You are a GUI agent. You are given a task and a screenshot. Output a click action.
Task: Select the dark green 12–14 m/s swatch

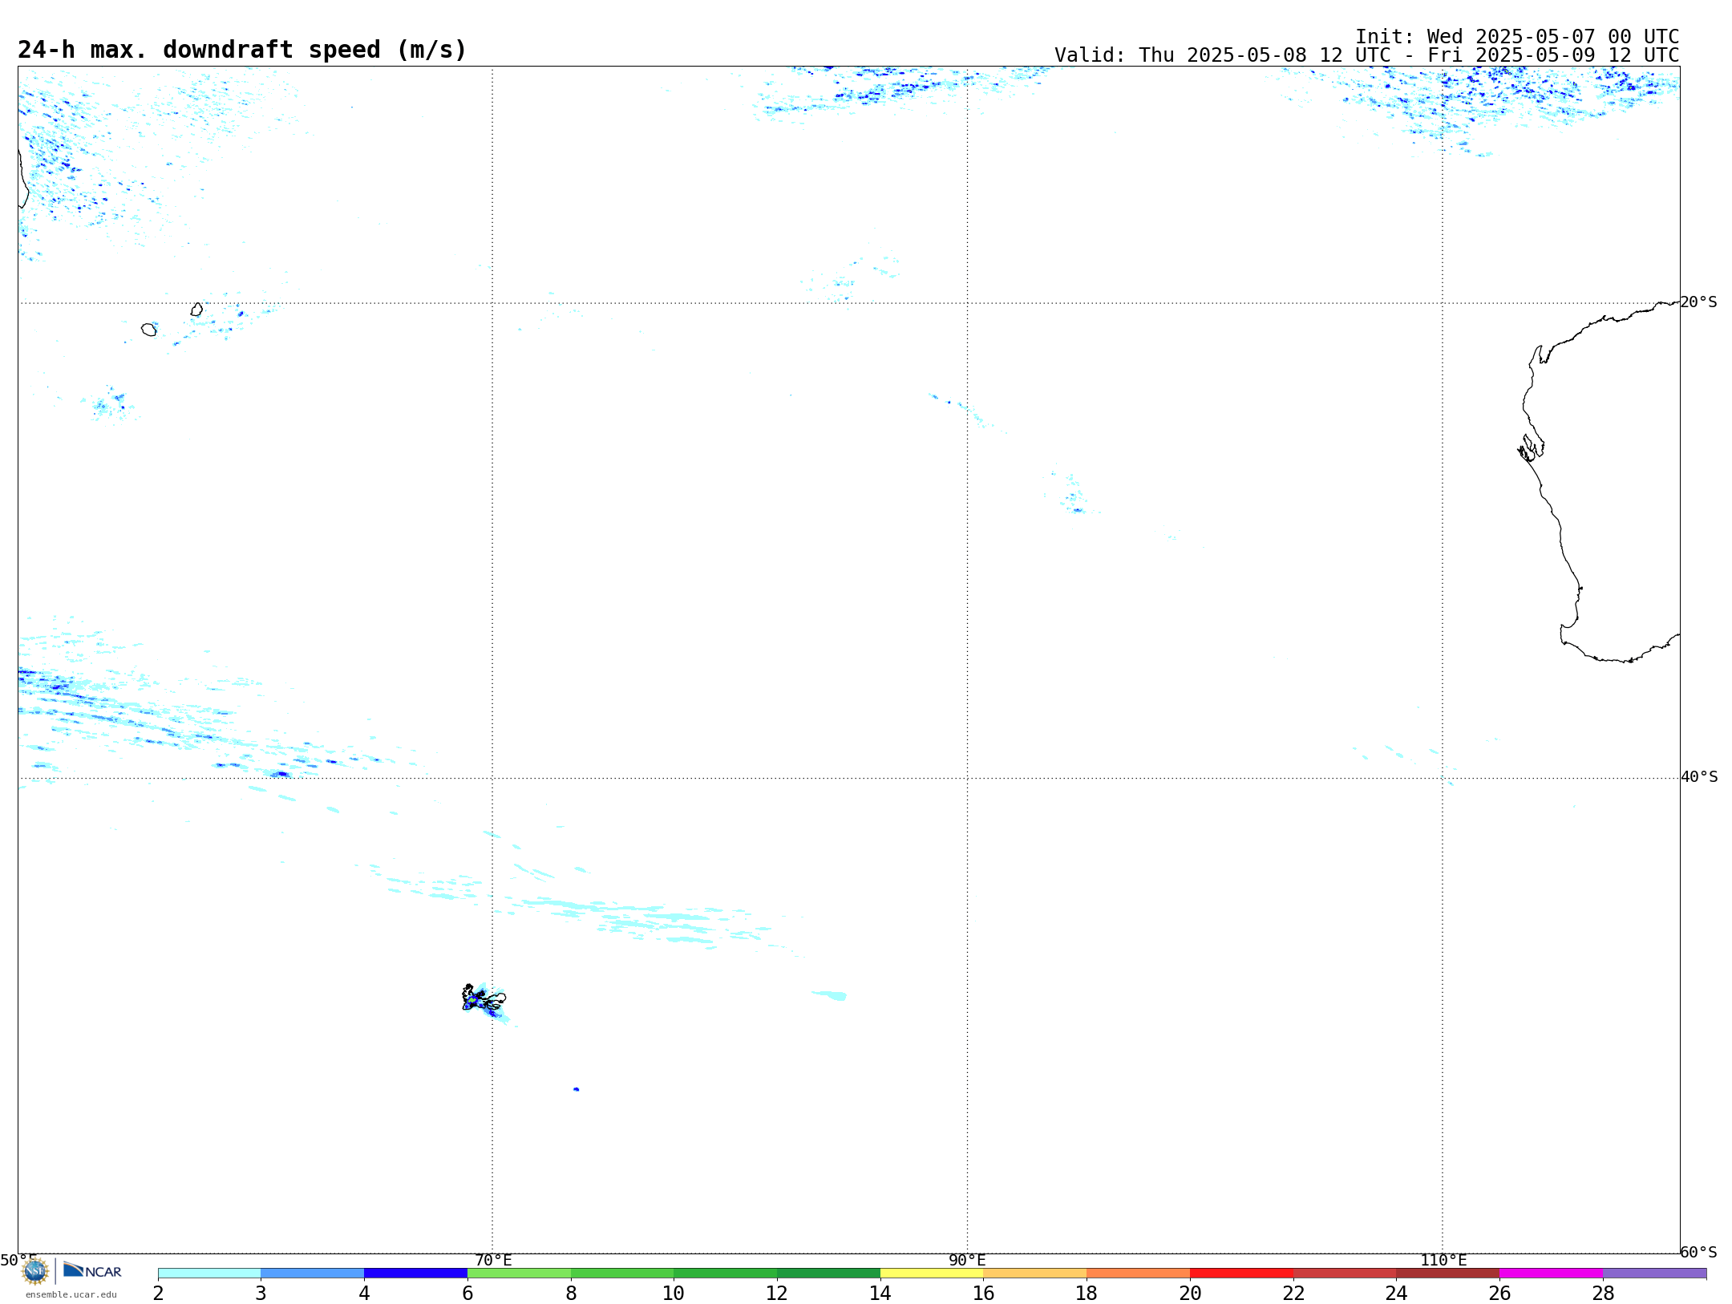pyautogui.click(x=828, y=1274)
